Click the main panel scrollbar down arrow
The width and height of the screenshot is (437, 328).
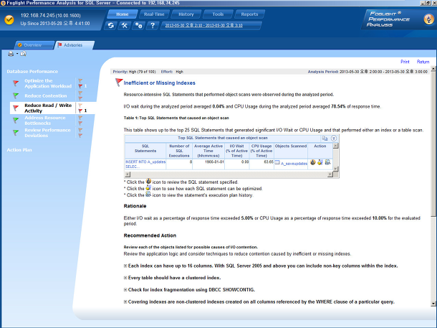[433, 304]
